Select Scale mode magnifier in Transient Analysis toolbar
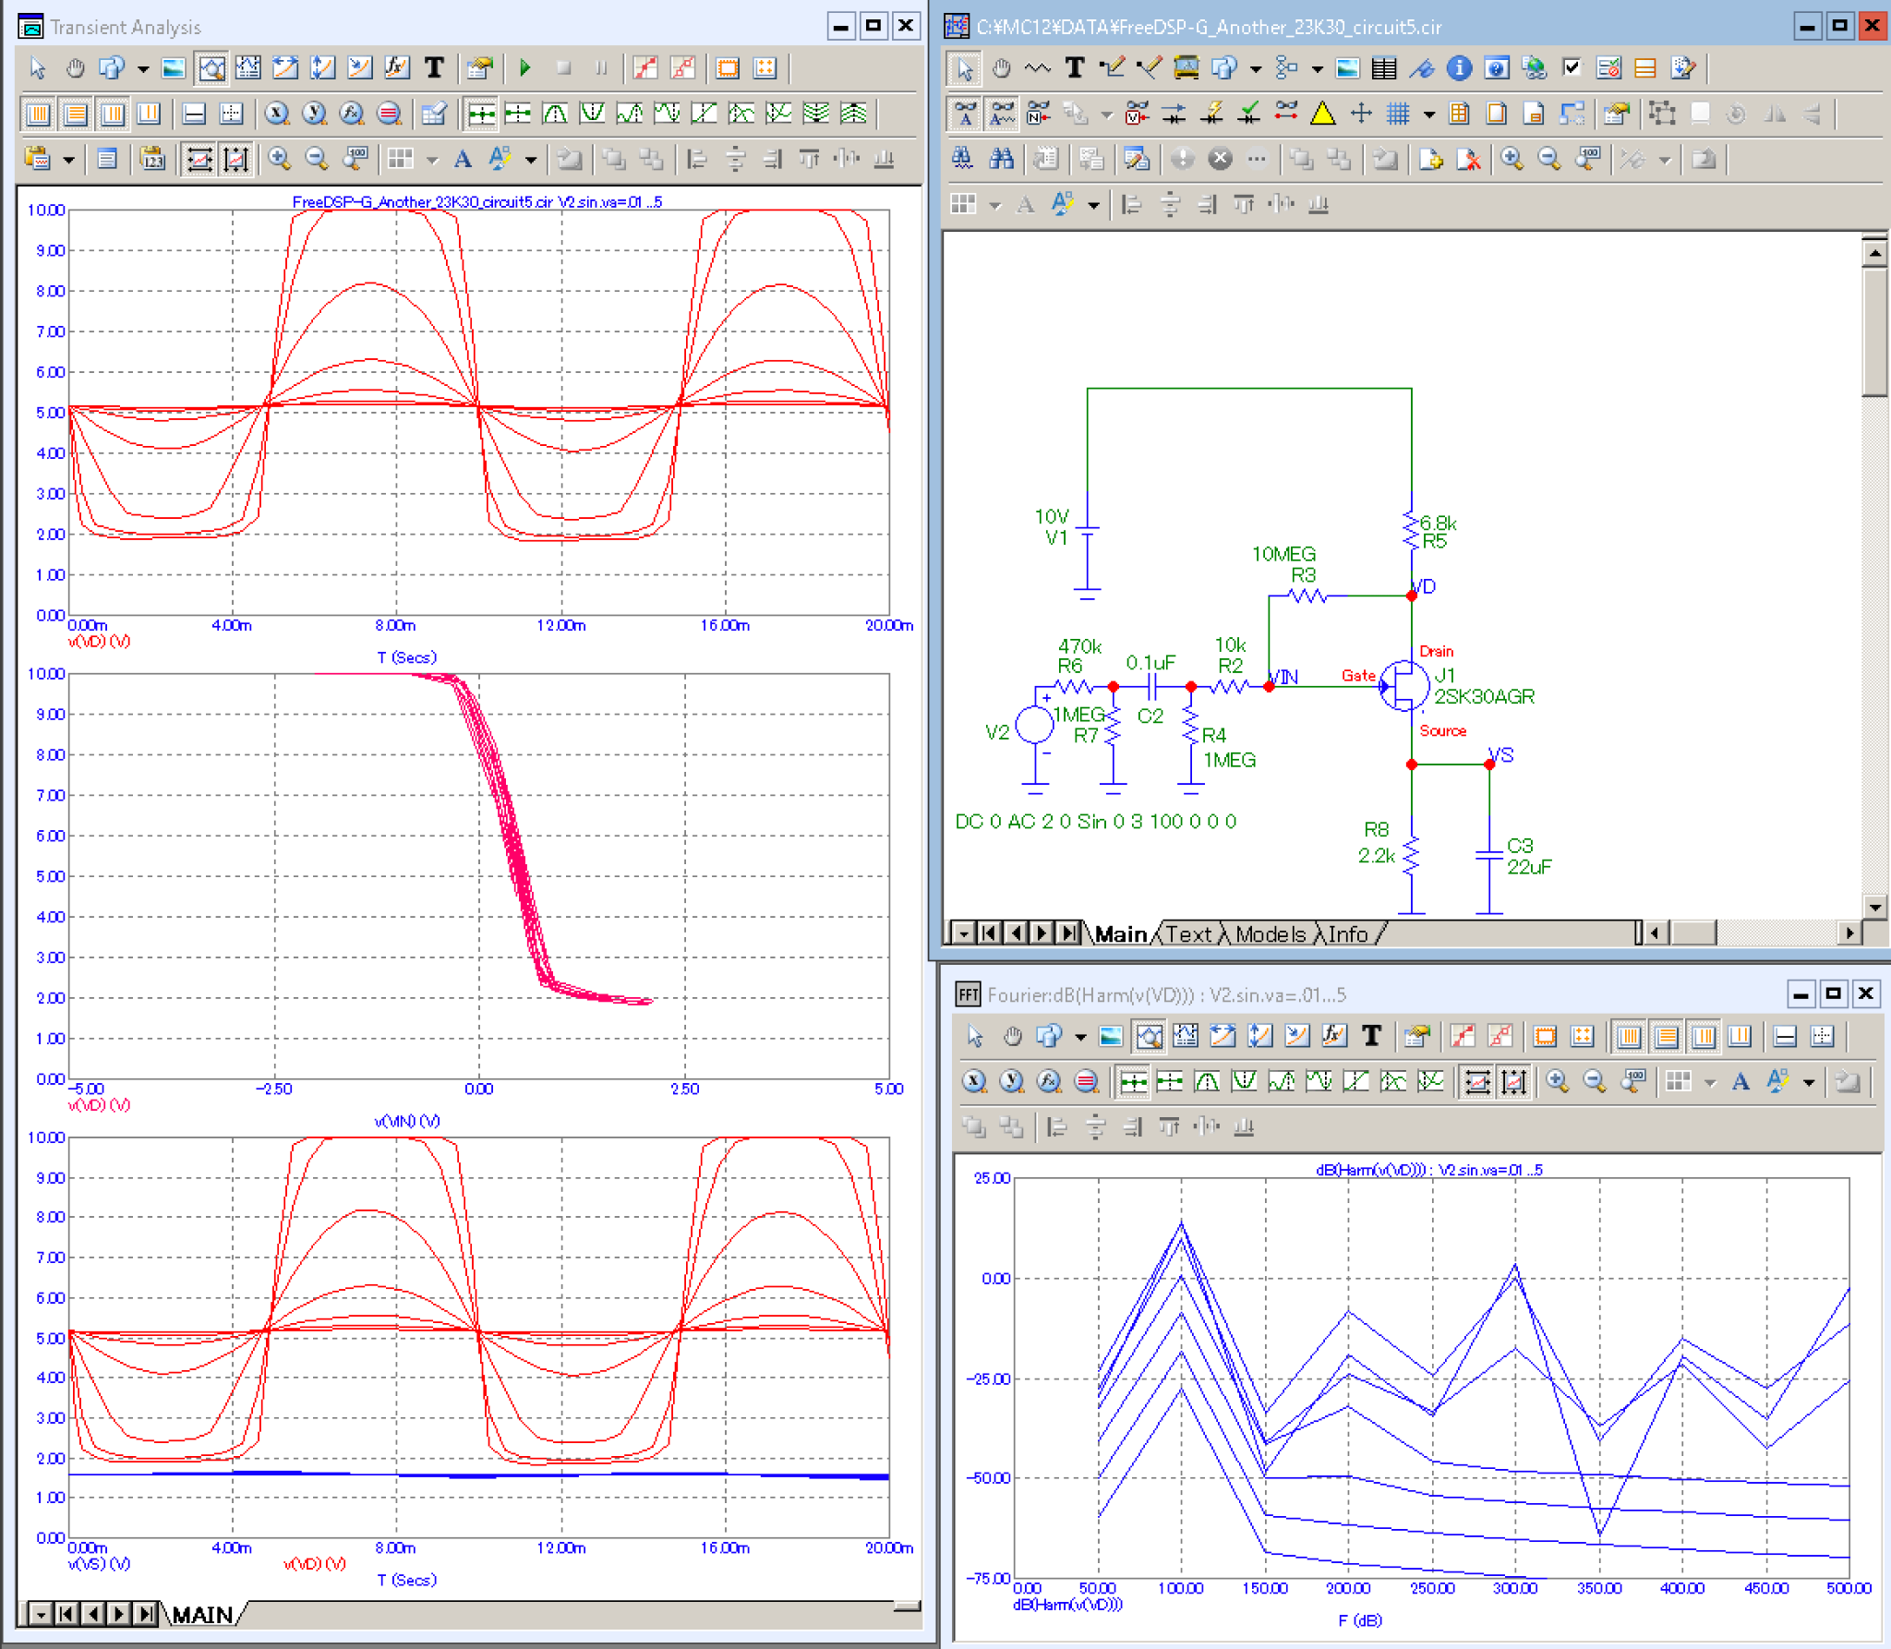The width and height of the screenshot is (1891, 1649). 211,68
